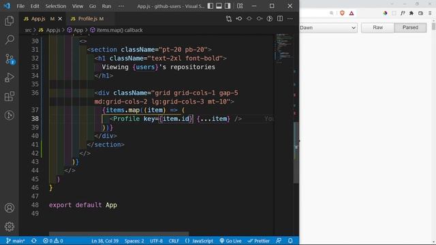Image resolution: width=436 pixels, height=245 pixels.
Task: Open the Explorer view in activity bar
Action: pos(9,21)
